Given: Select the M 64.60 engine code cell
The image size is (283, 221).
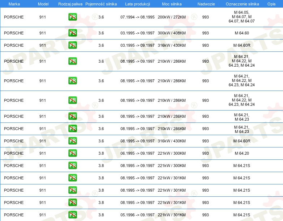Looking at the screenshot, I should point(241,33).
